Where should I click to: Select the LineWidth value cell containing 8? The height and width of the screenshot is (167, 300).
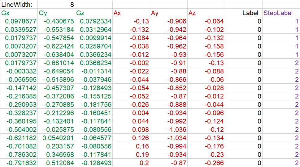click(56, 4)
